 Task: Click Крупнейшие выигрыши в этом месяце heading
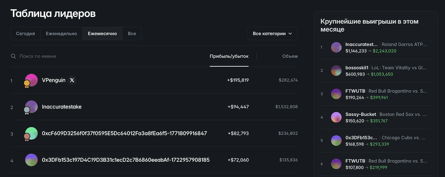click(369, 25)
